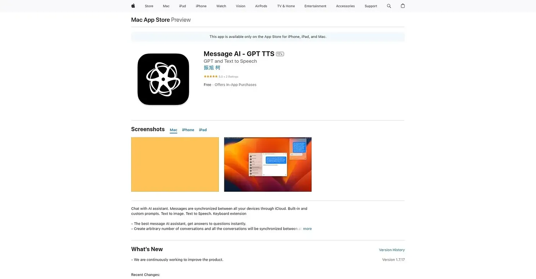The width and height of the screenshot is (536, 279).
Task: Click the Screenshots section heading
Action: click(148, 129)
